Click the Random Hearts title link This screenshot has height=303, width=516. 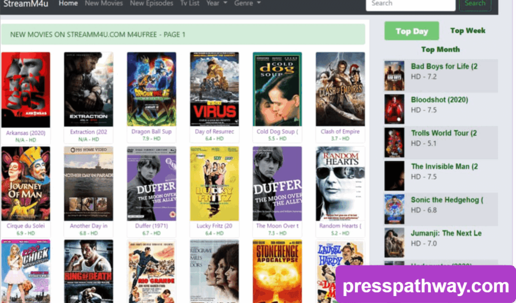coord(340,226)
